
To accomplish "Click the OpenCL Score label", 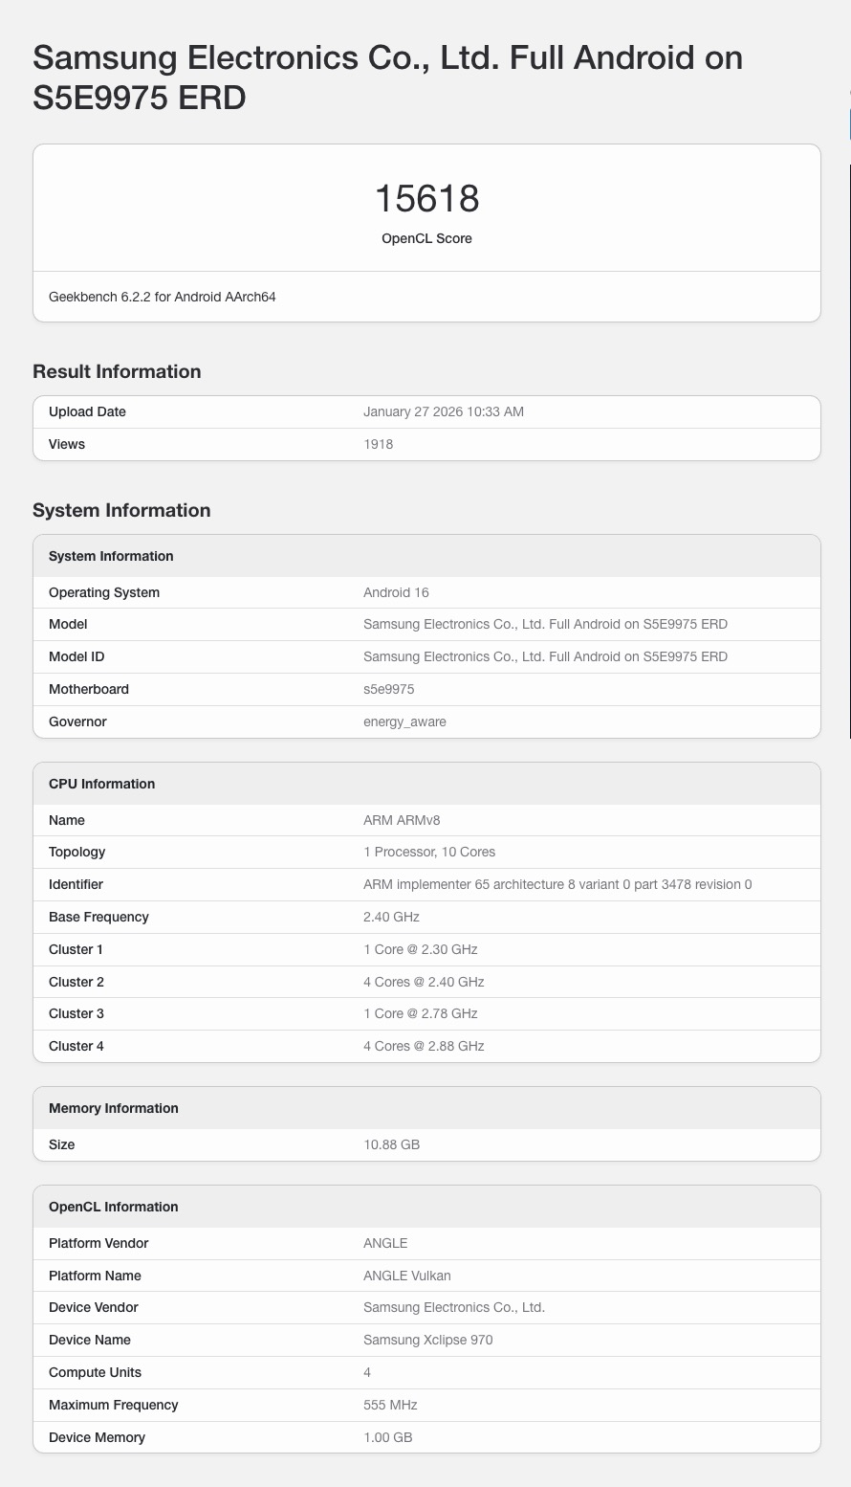I will [x=426, y=238].
